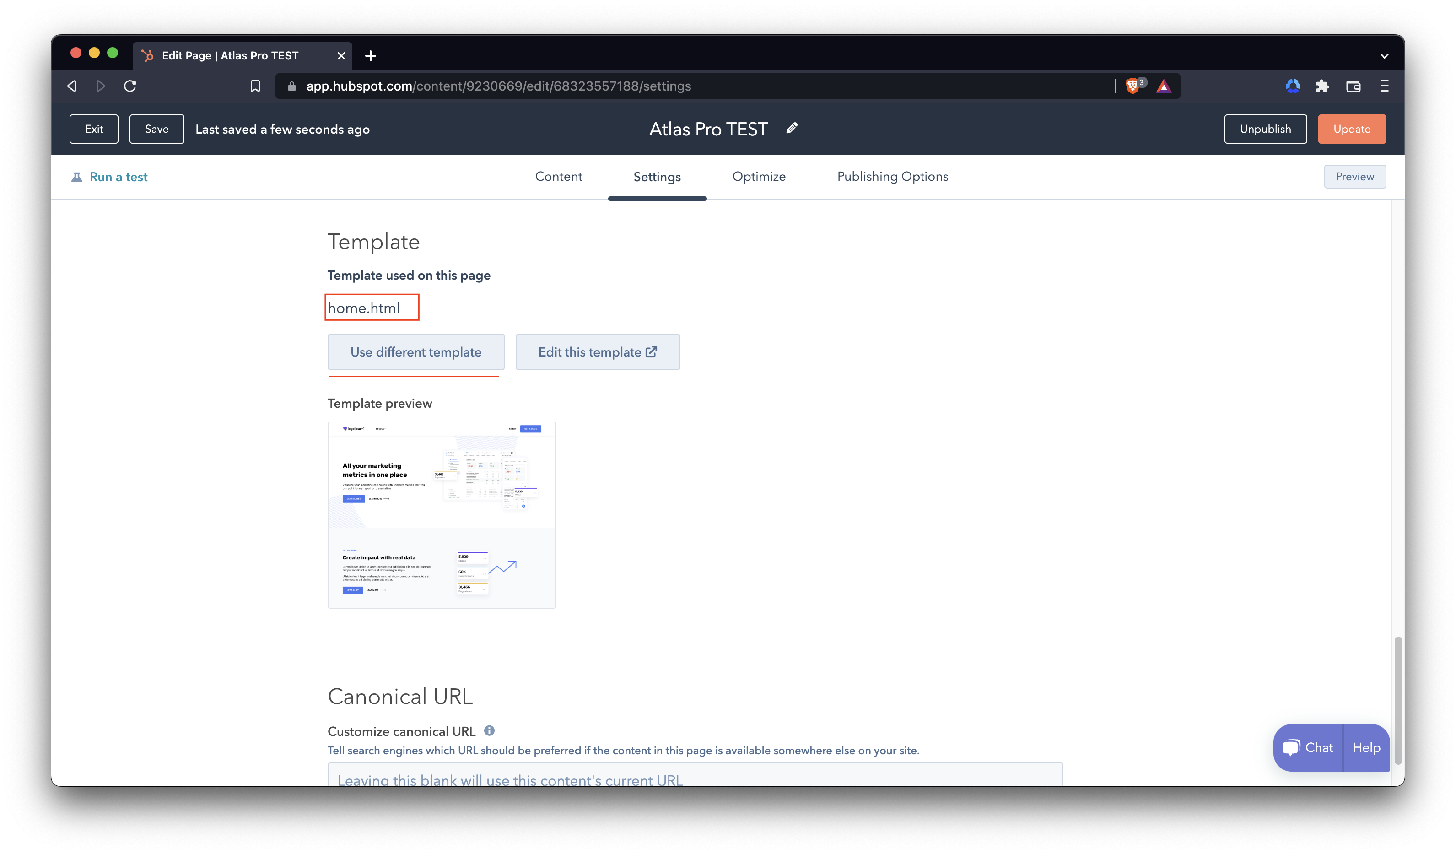Click the Help button
This screenshot has width=1456, height=854.
click(x=1366, y=747)
